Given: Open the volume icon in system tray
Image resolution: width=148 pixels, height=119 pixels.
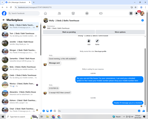Looking at the screenshot, I should click(132, 117).
